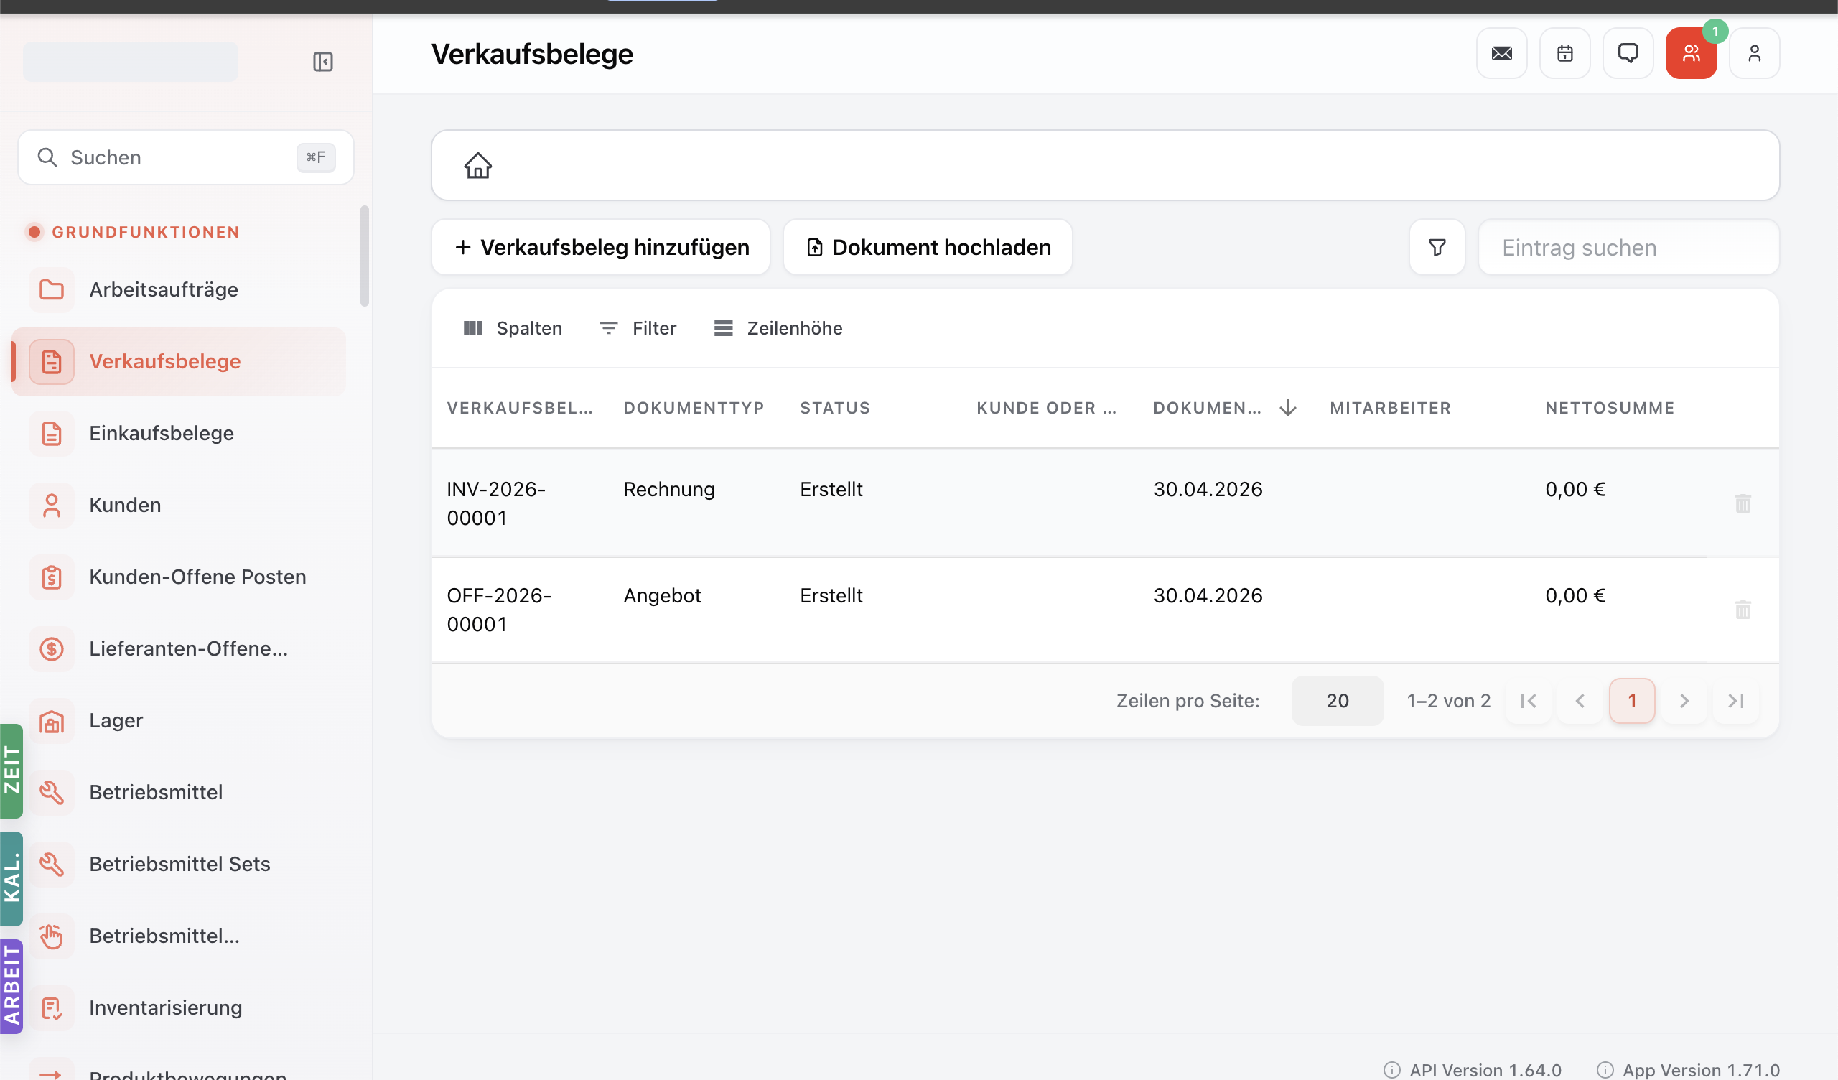Click the Kunden person icon

tap(51, 505)
